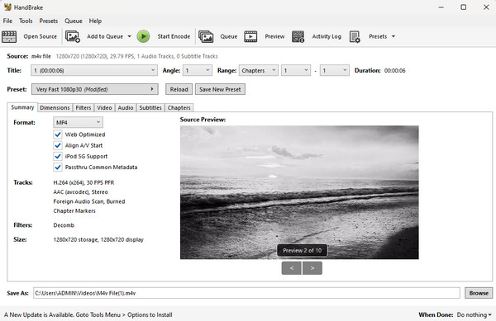The height and width of the screenshot is (321, 496).
Task: Click the AAC (avcodec), Stereo track text
Action: 81,192
